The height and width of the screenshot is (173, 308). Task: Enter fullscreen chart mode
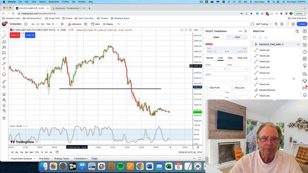point(287,24)
